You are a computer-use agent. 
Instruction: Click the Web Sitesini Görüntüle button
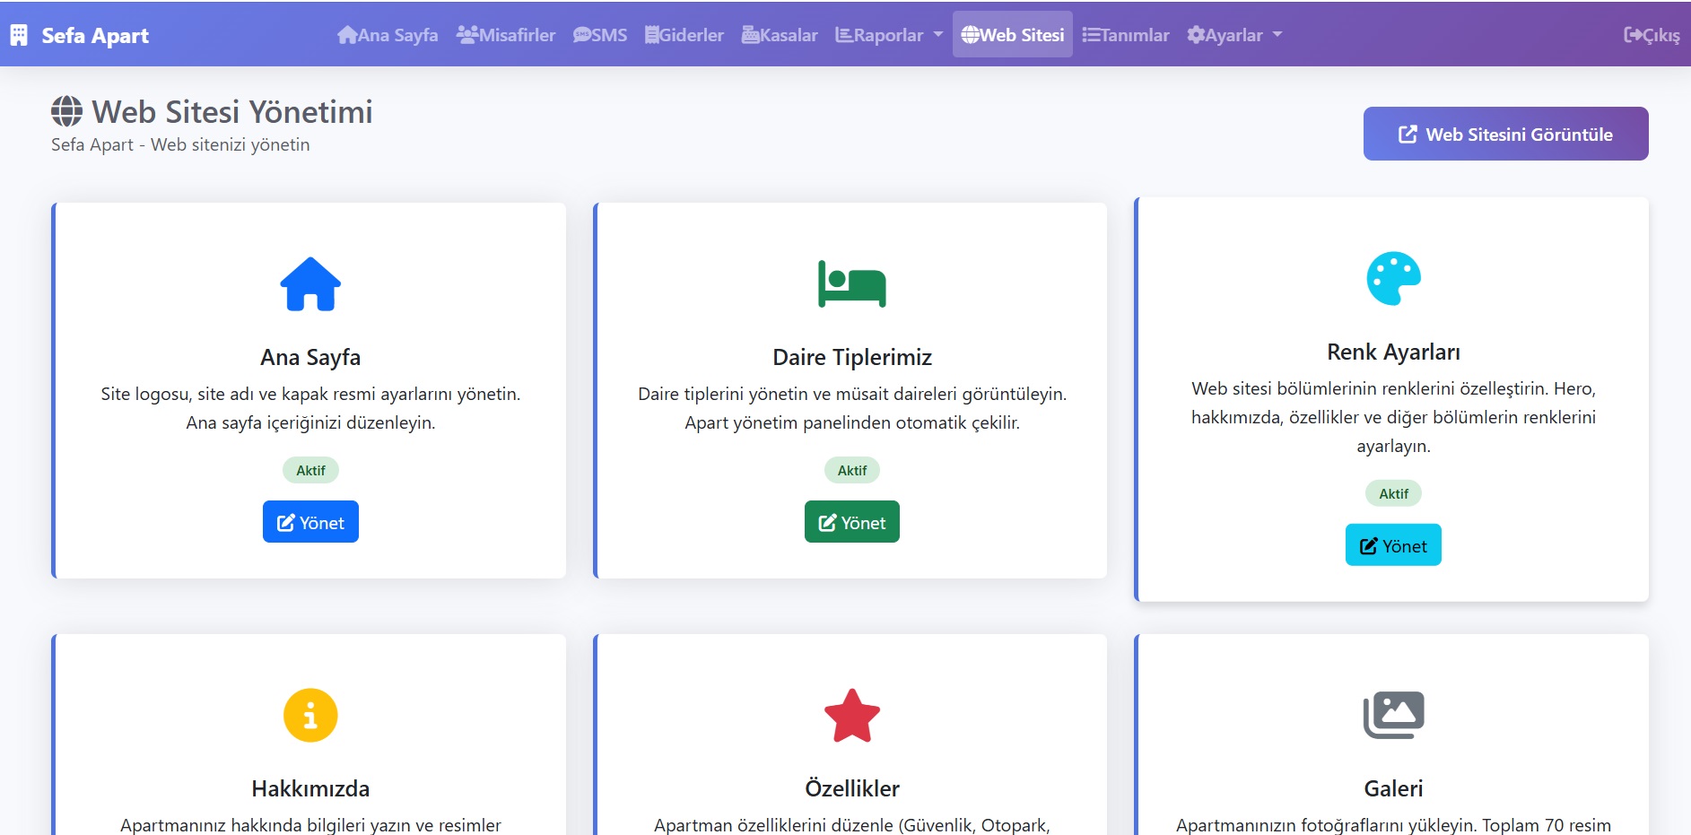tap(1505, 134)
